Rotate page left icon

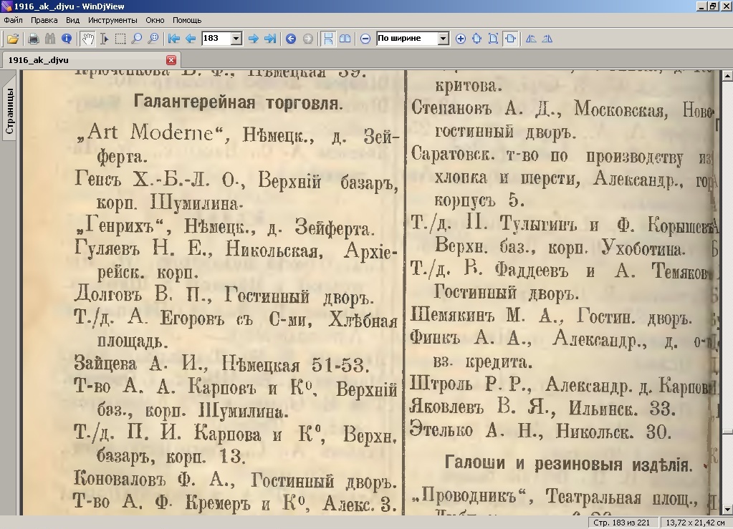pyautogui.click(x=531, y=39)
